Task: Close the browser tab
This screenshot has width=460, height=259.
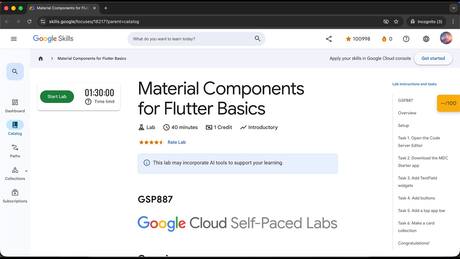Action: pos(95,8)
